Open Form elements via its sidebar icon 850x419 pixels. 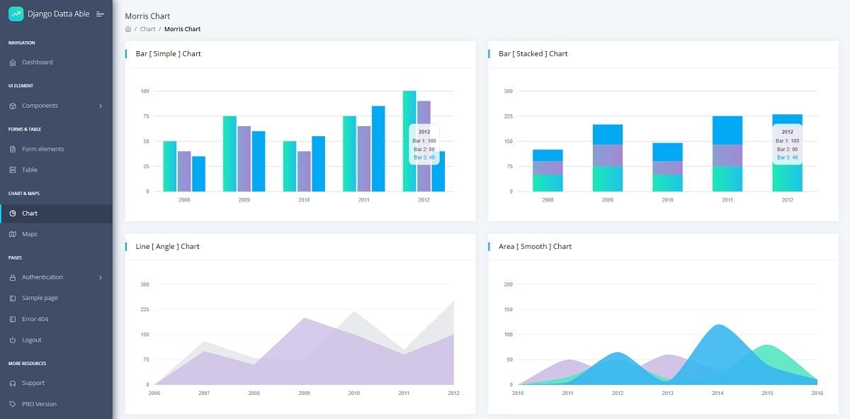[x=11, y=149]
